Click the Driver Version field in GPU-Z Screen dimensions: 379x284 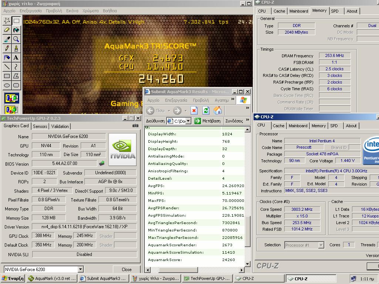point(84,227)
